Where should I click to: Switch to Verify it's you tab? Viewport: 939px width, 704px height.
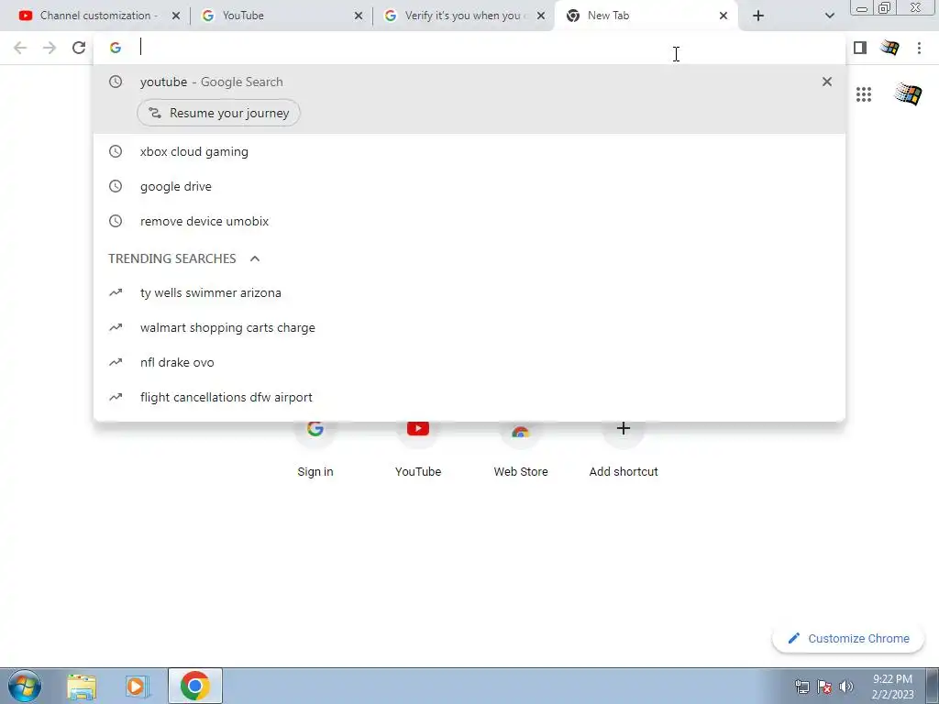coord(463,16)
